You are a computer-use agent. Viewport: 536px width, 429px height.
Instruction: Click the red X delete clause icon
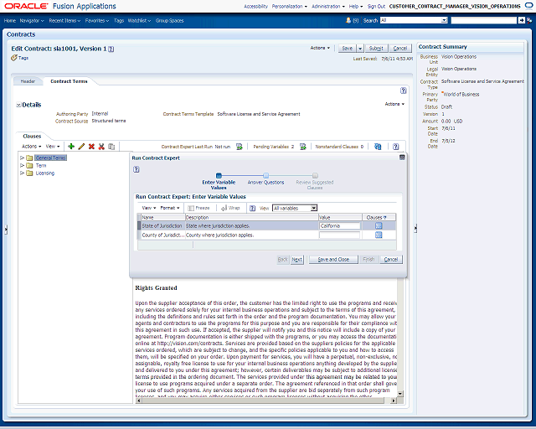pos(91,147)
